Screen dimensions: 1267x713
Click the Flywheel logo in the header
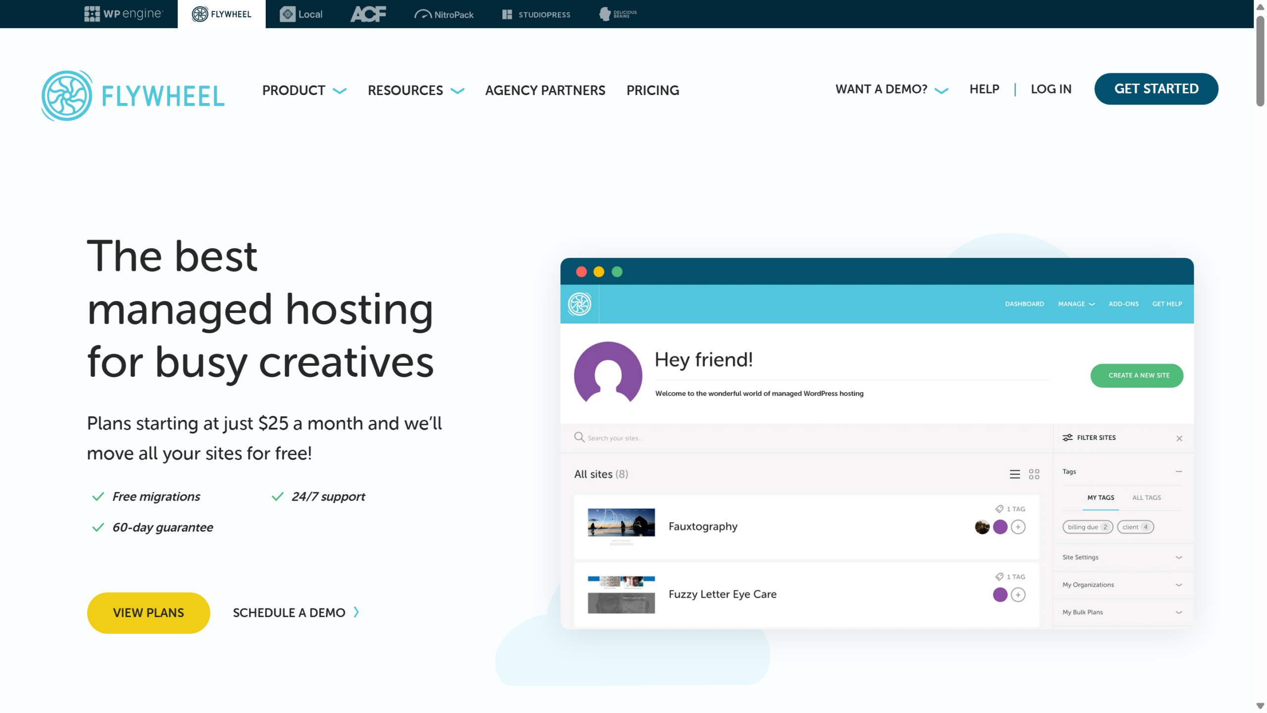click(x=133, y=96)
